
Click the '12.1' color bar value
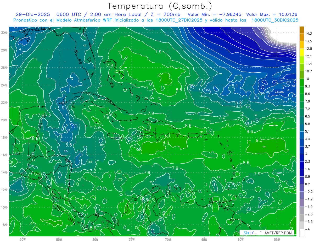pos(309,56)
